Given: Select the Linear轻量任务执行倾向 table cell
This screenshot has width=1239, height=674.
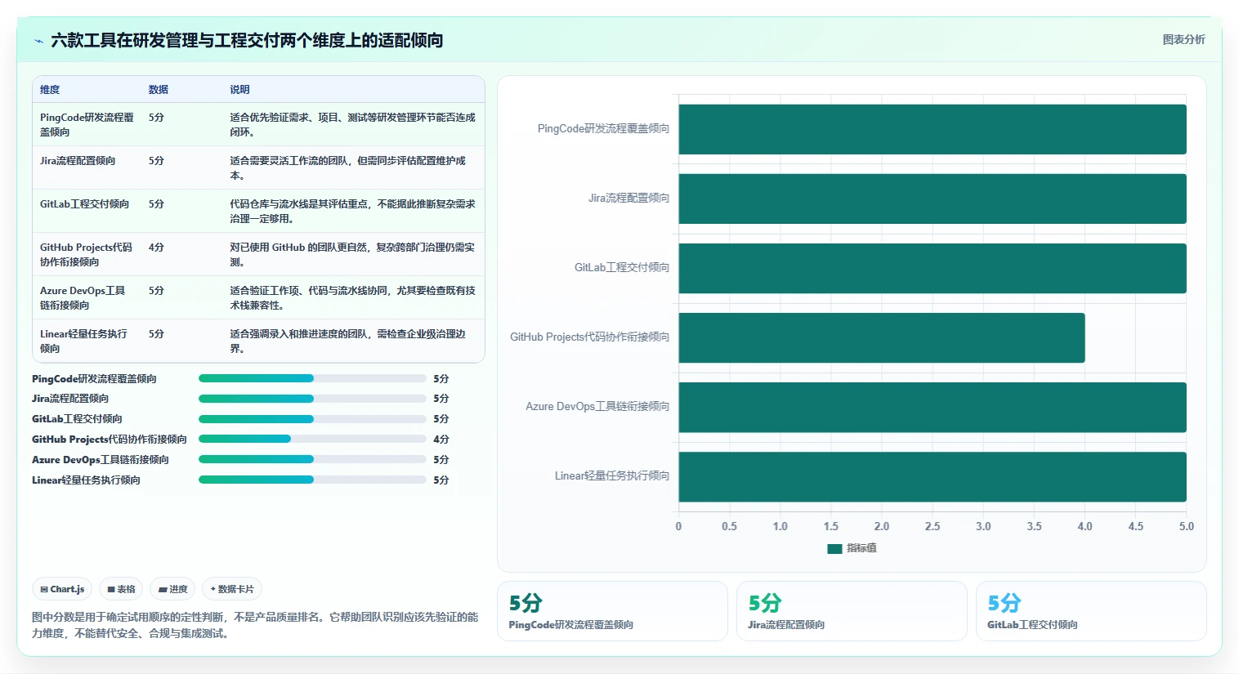Looking at the screenshot, I should [x=87, y=341].
